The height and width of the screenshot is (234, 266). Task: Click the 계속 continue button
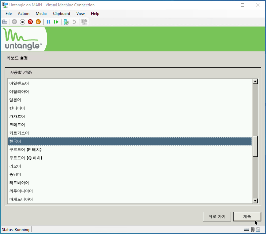coord(247,216)
